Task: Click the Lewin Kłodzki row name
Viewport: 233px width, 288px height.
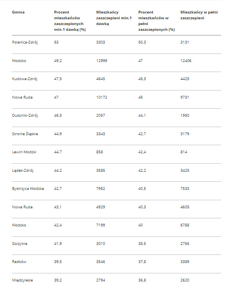Action: tap(24, 152)
